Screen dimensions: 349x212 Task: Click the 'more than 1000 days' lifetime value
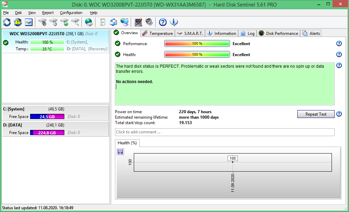point(199,117)
